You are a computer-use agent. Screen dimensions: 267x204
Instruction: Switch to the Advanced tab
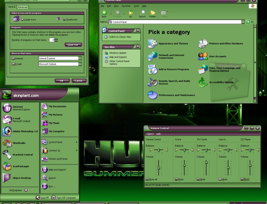pos(23,7)
